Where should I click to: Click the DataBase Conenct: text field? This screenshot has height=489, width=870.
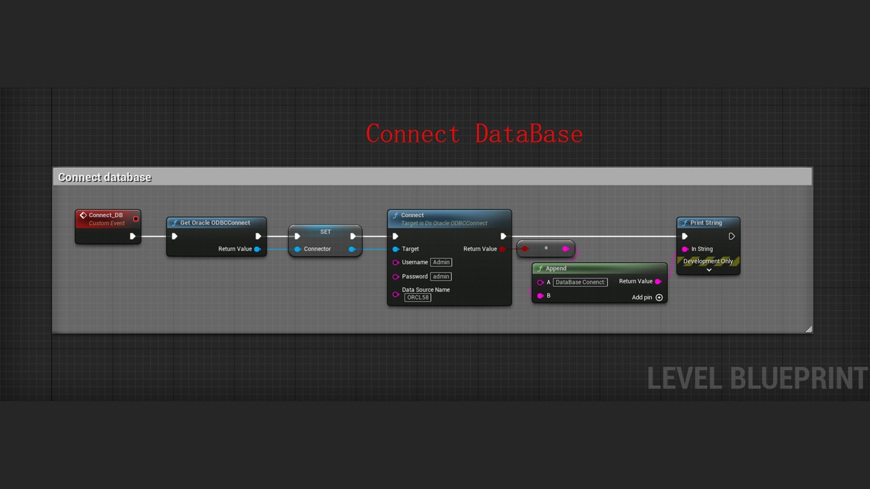[x=580, y=282]
